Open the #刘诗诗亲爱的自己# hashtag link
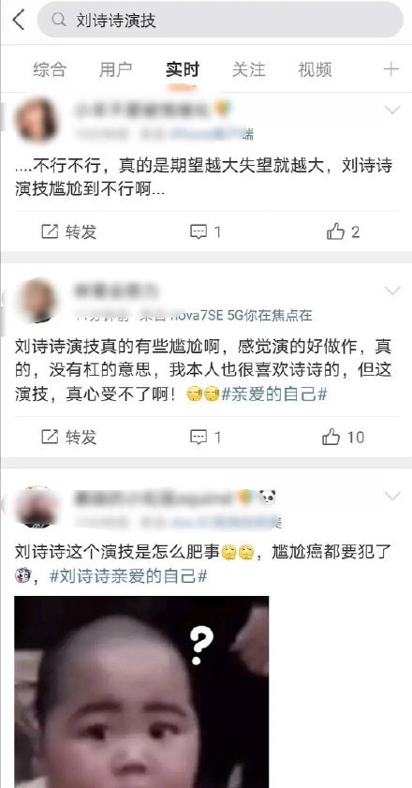The height and width of the screenshot is (788, 412). [128, 576]
